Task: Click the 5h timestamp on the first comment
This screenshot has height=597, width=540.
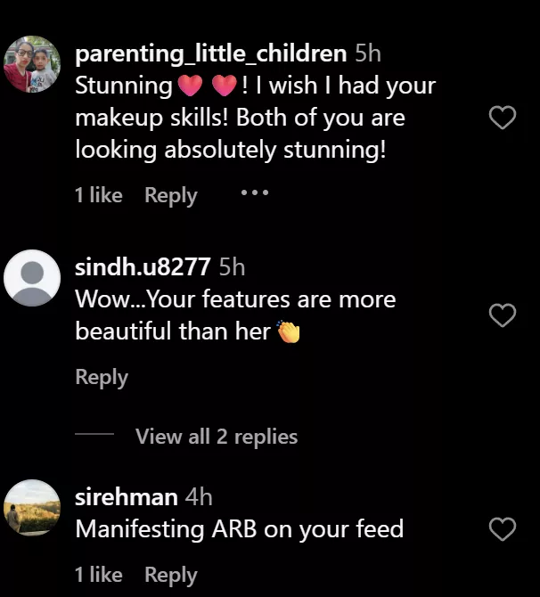Action: (367, 53)
